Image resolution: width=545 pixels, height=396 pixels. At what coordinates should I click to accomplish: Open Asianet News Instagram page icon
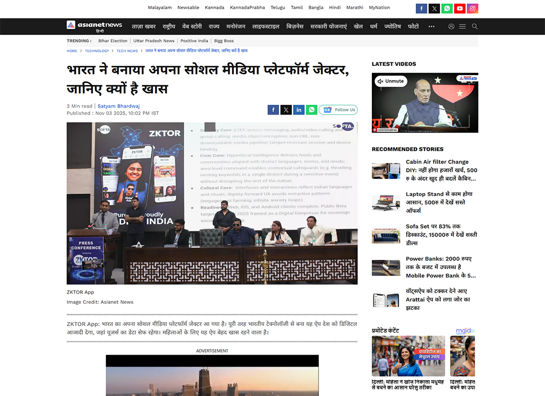click(473, 8)
